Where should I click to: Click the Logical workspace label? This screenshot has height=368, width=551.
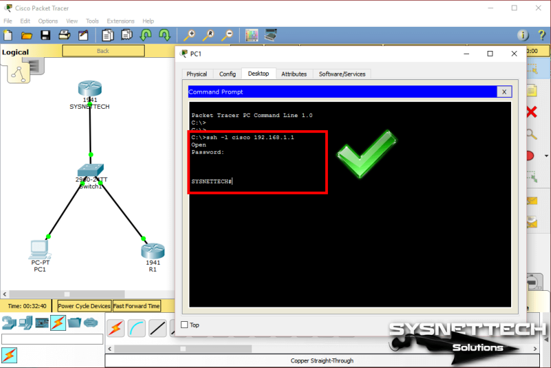point(15,52)
